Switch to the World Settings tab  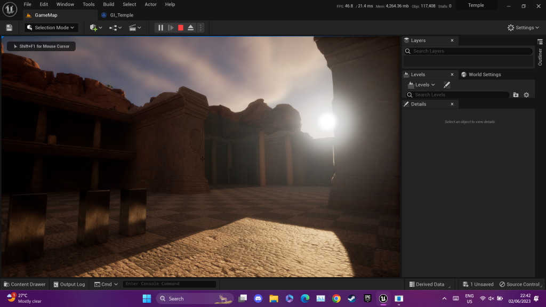click(484, 75)
